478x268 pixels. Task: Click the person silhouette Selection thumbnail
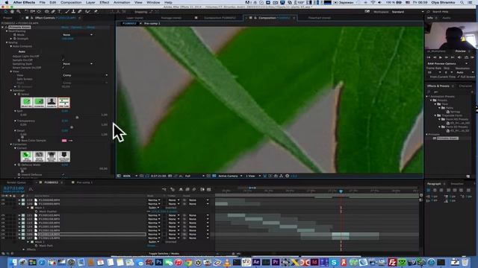pyautogui.click(x=52, y=103)
